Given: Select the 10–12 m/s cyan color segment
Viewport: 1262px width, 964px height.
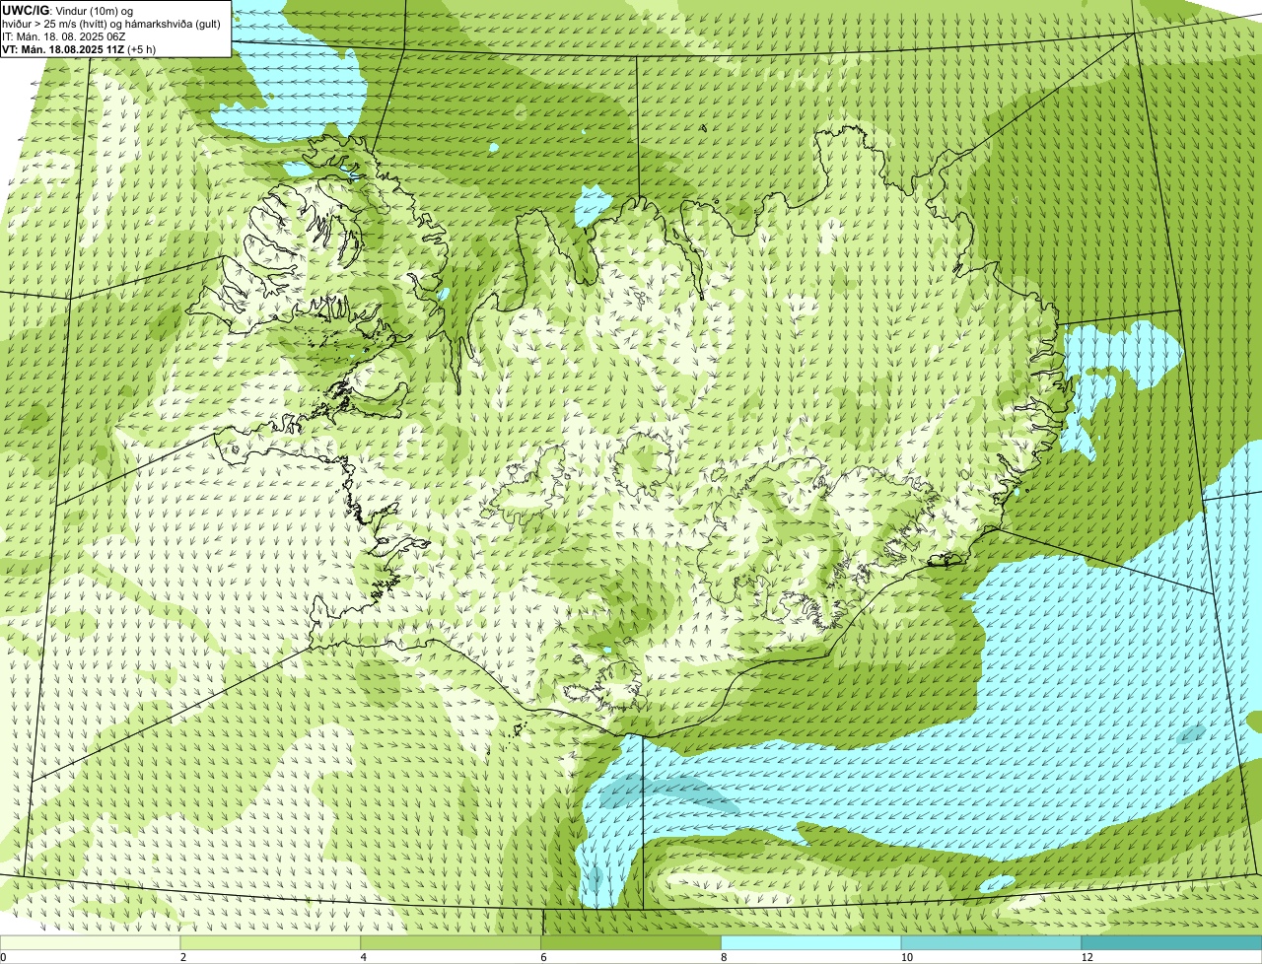Looking at the screenshot, I should pyautogui.click(x=993, y=943).
